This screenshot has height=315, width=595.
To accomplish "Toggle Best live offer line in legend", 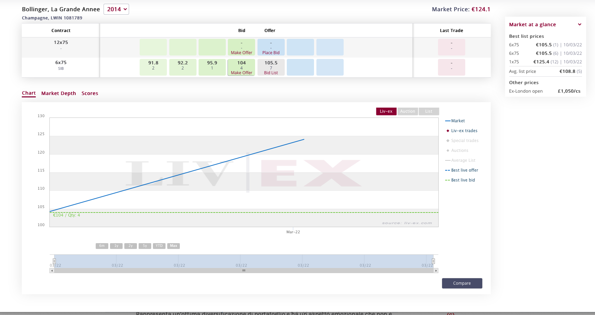I will click(x=461, y=170).
